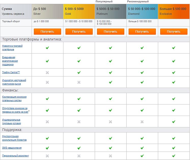Open the Новости в торговой платформе link
Viewport: 190px width, 160px height.
click(x=12, y=48)
